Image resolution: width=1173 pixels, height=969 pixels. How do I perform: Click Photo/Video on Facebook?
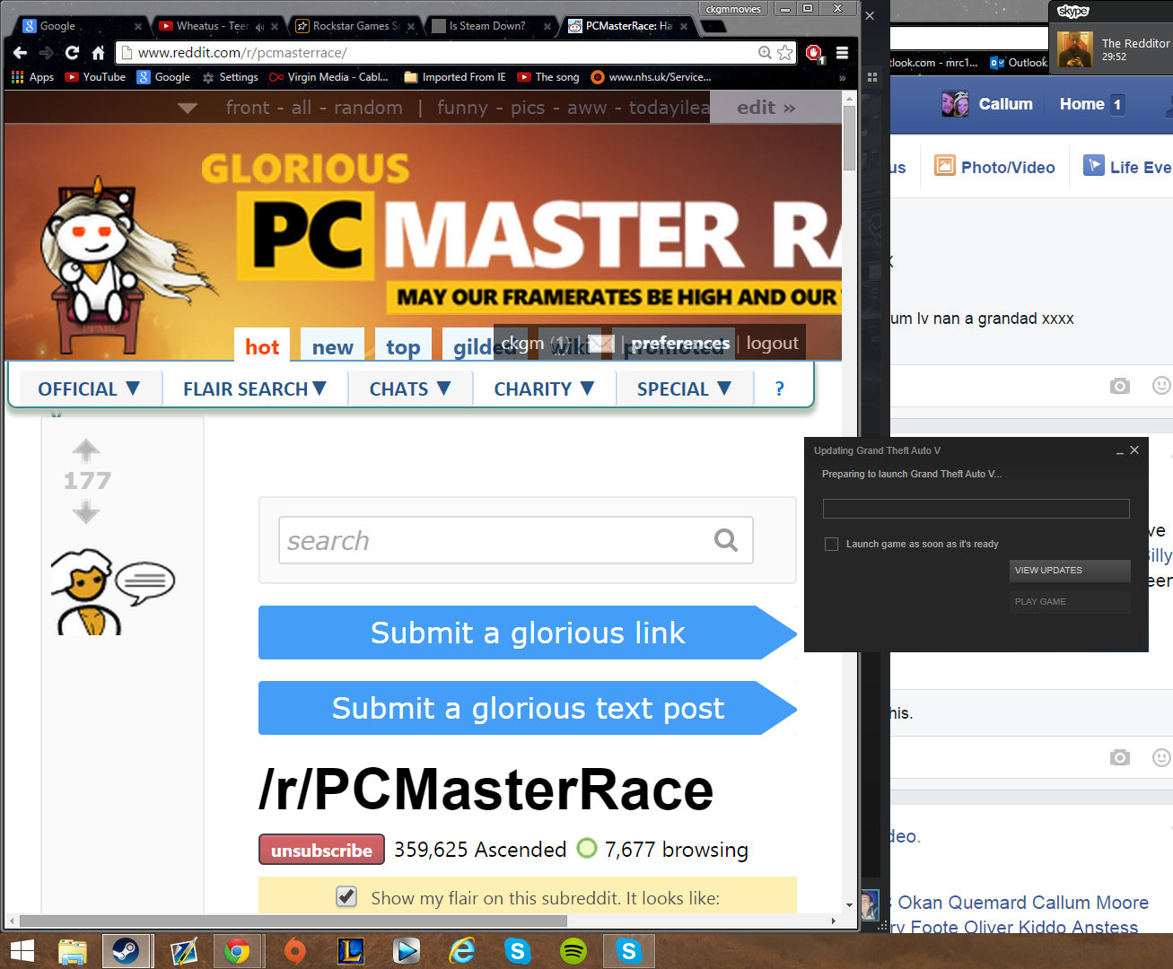(x=995, y=167)
